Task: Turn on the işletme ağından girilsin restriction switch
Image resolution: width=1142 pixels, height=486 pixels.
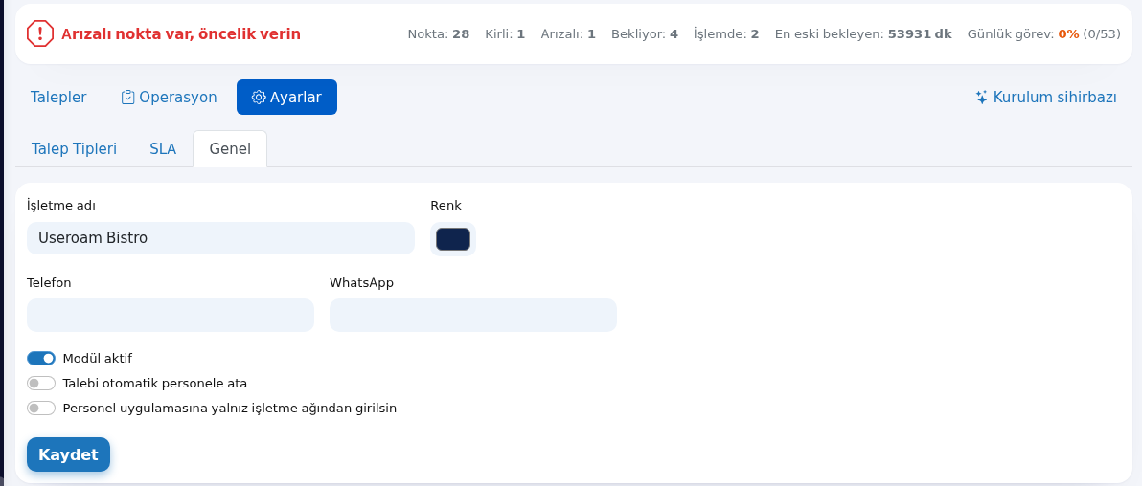Action: [41, 409]
